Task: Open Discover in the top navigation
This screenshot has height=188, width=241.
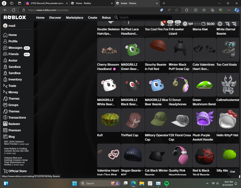Action: coord(55,18)
